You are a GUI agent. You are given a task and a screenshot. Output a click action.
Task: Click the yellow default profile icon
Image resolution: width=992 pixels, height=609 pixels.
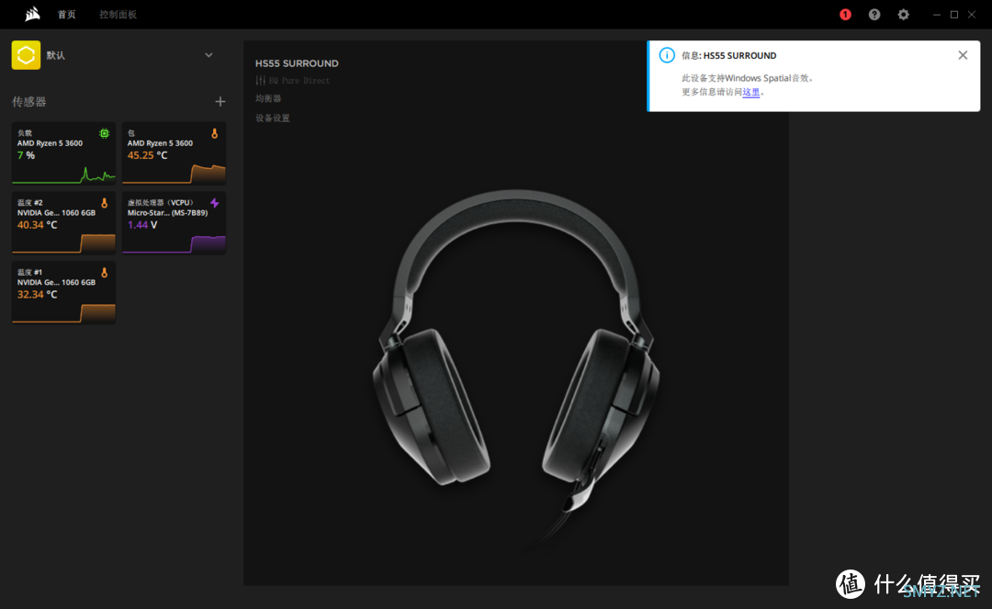[x=26, y=55]
